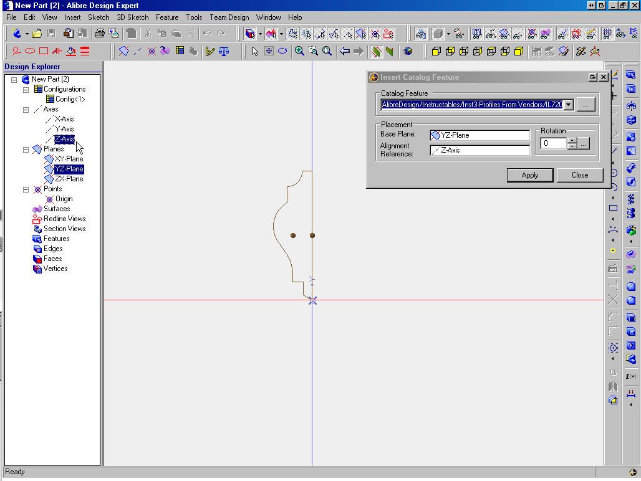Click the Zoom to Fit icon
Screen dimensions: 641x481
[x=327, y=51]
